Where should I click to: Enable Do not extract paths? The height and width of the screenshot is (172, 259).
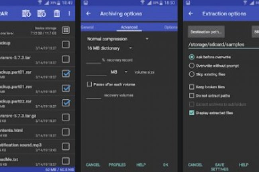coord(192,95)
